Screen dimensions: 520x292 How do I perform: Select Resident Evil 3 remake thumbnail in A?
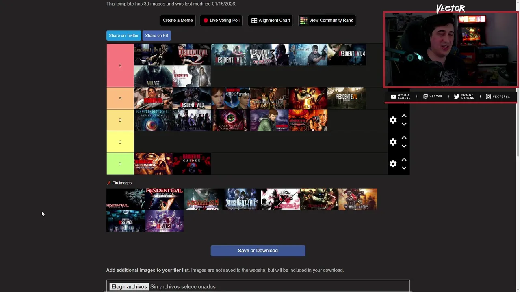coord(192,98)
